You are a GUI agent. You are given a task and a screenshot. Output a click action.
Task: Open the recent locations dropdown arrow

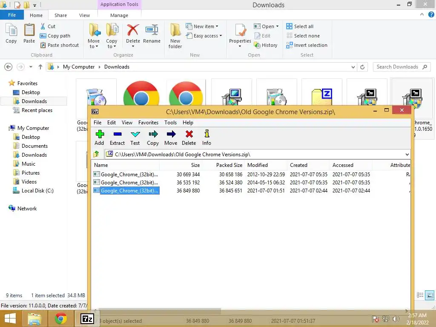point(31,67)
